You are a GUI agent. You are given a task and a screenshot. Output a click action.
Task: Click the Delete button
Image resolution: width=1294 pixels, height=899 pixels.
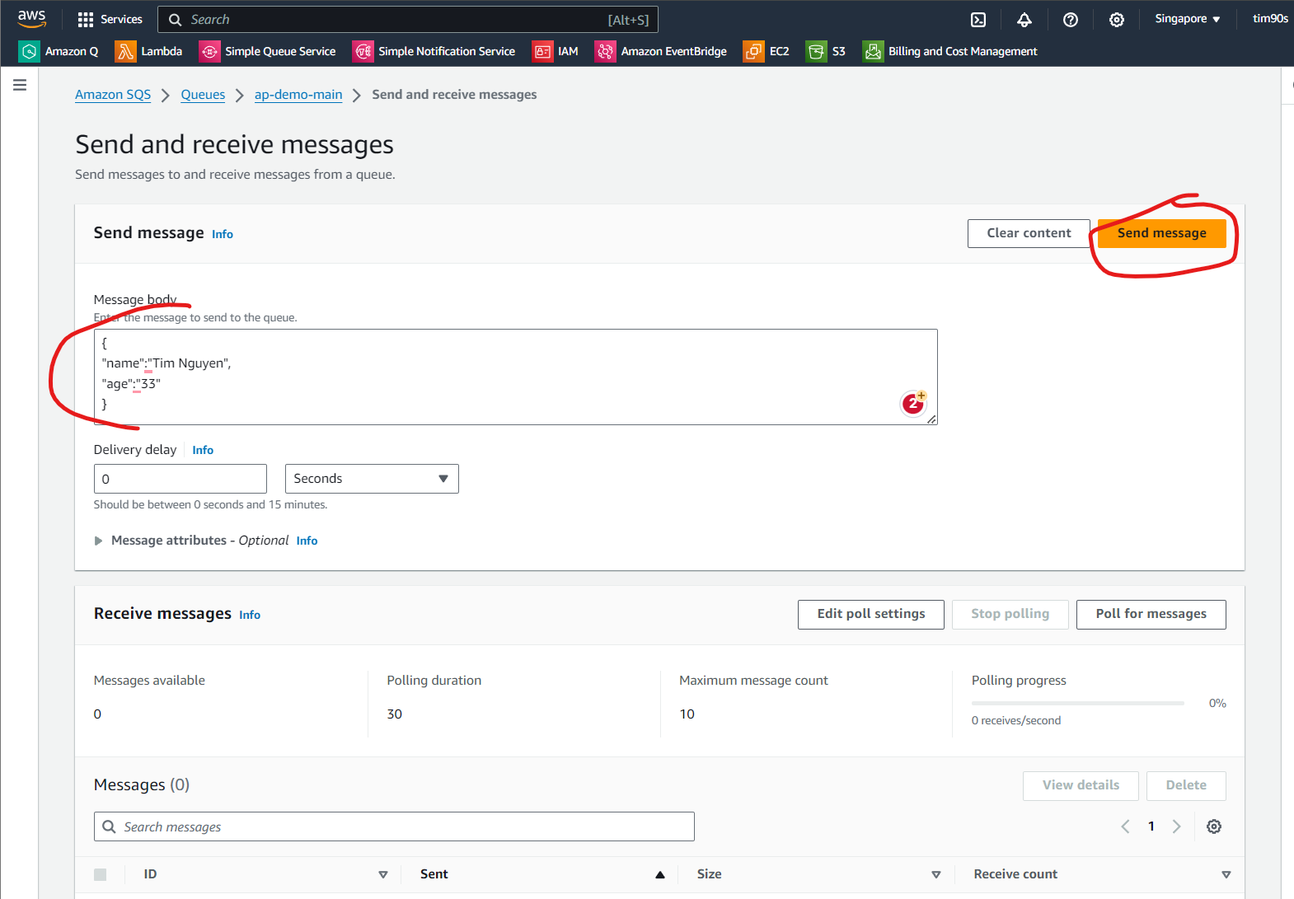click(x=1186, y=785)
